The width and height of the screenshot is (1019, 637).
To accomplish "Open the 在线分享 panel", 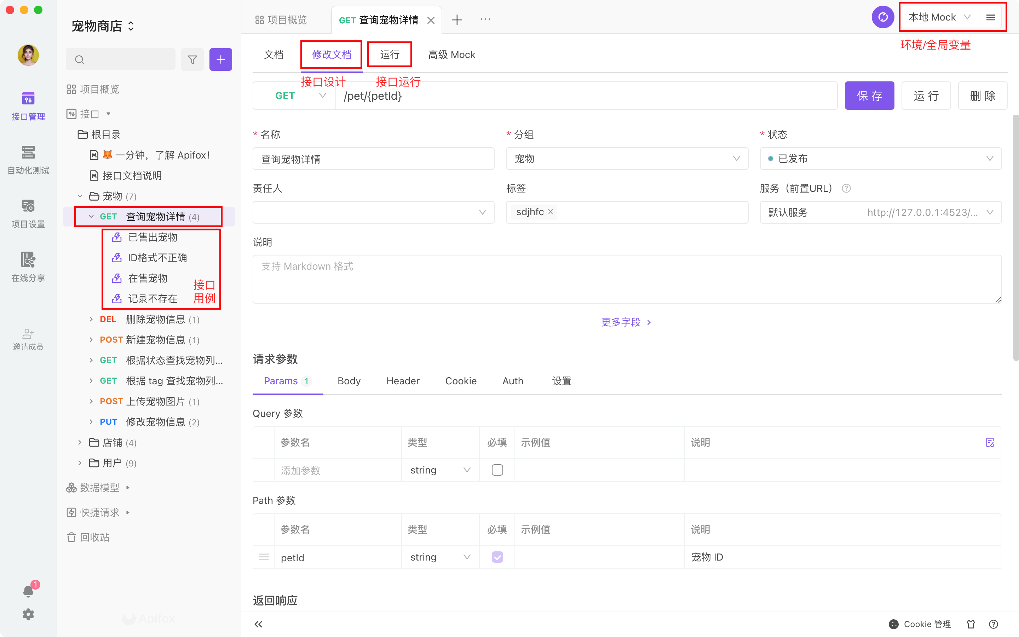I will (28, 267).
